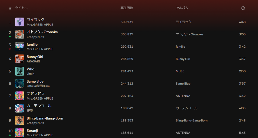Screen dimensions: 258x138
Task: Open the Bunny Girl cover art thumbnail
Action: [x=20, y=59]
